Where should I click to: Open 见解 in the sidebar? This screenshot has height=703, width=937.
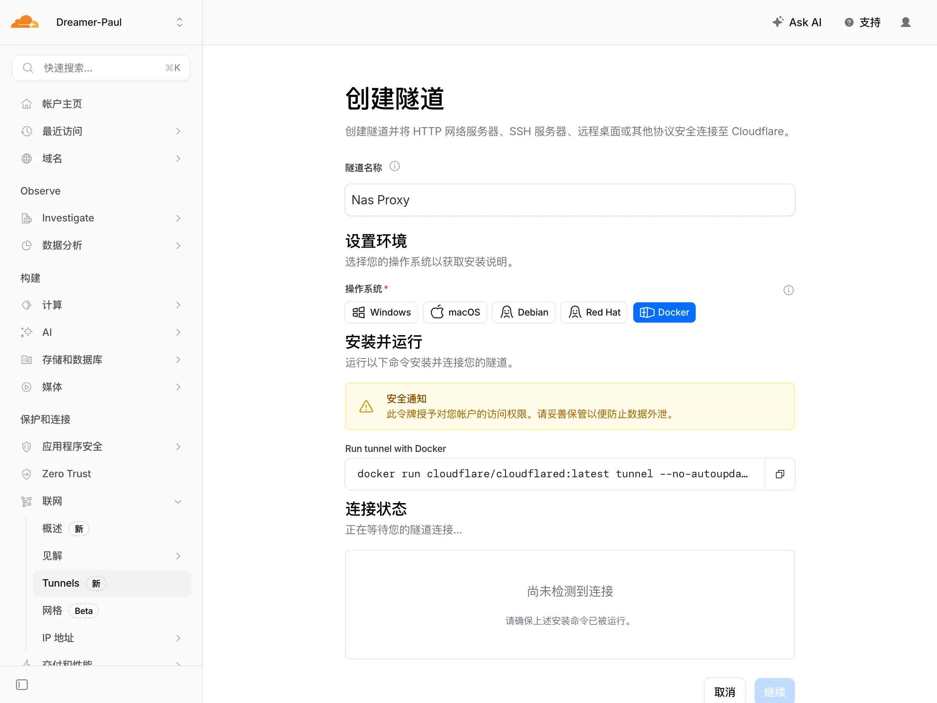tap(52, 556)
